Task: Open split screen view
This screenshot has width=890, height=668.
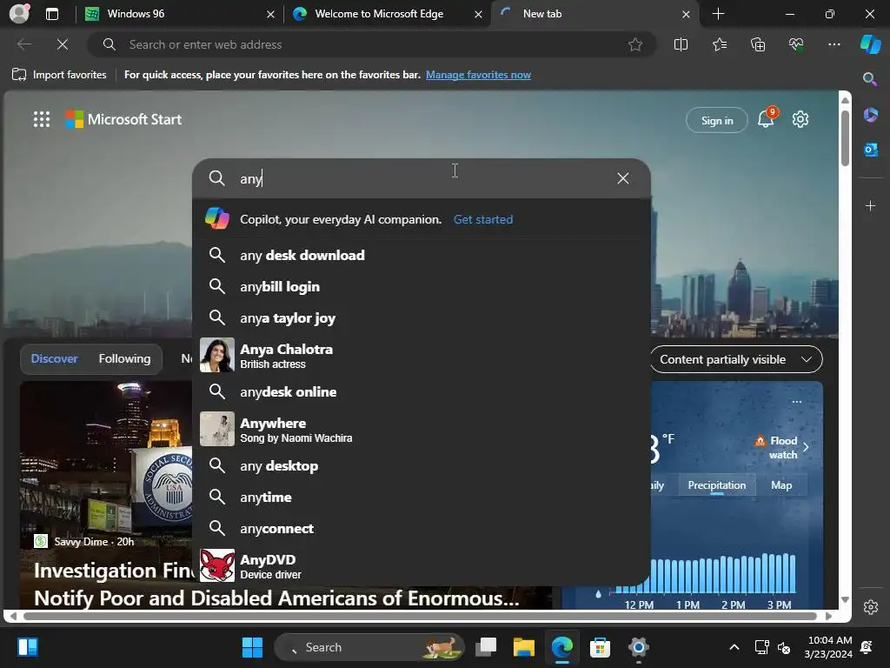Action: [x=681, y=44]
